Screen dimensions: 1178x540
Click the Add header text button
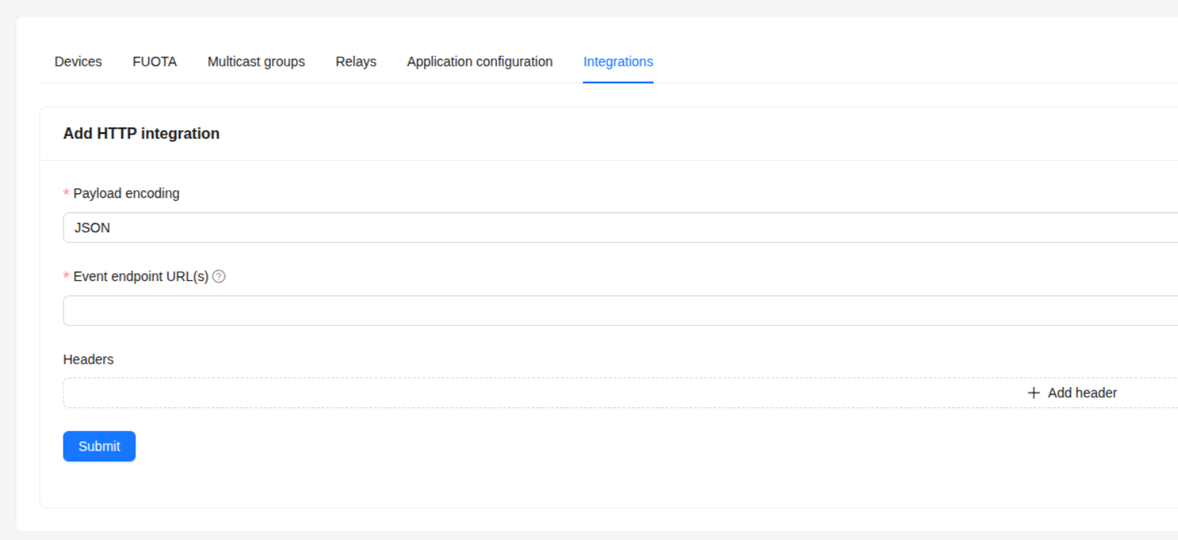pyautogui.click(x=1082, y=393)
